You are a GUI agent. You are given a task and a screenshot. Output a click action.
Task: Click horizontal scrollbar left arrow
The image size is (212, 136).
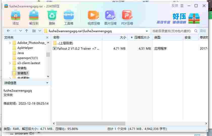click(x=54, y=124)
